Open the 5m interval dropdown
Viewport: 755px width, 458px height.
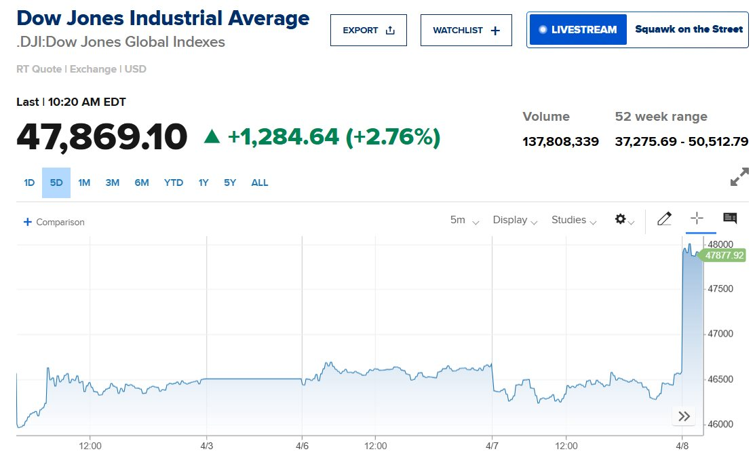(464, 220)
